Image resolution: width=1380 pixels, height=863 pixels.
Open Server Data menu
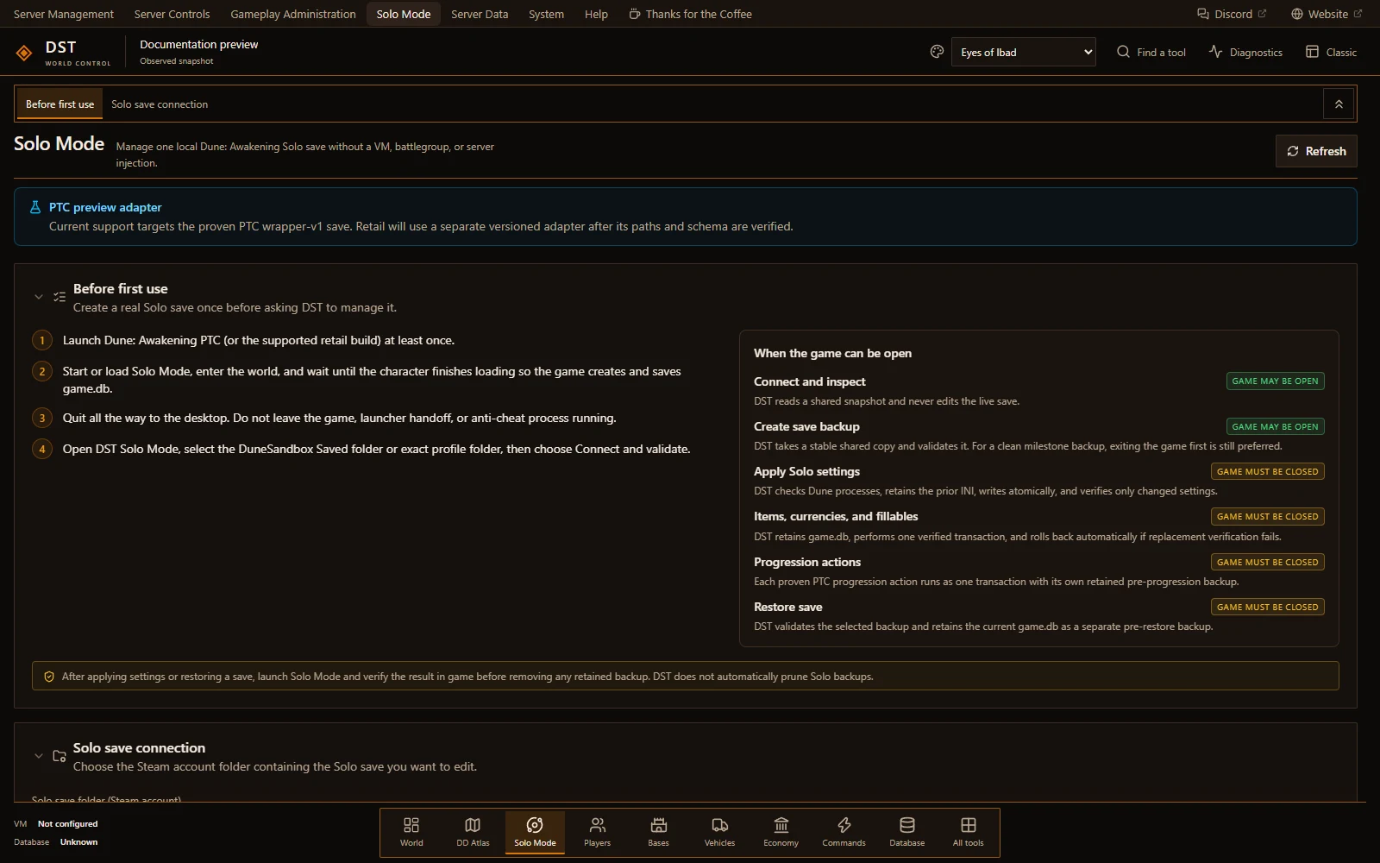point(480,14)
